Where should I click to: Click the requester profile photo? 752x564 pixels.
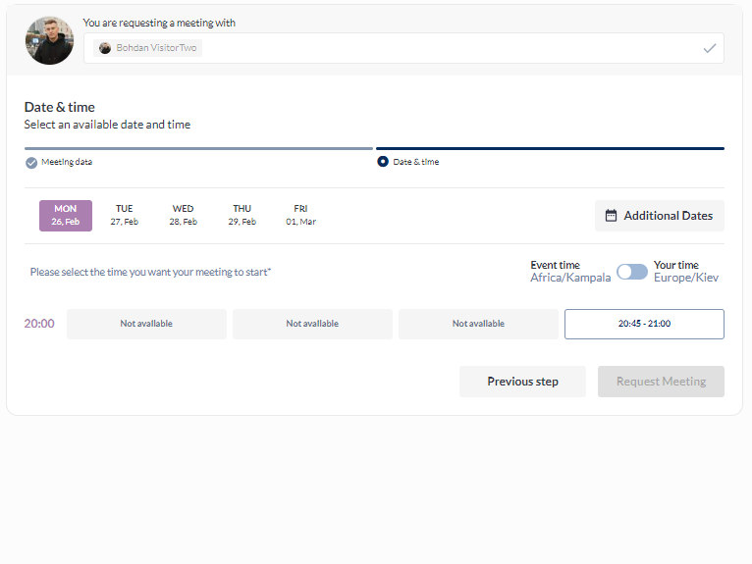[x=49, y=40]
